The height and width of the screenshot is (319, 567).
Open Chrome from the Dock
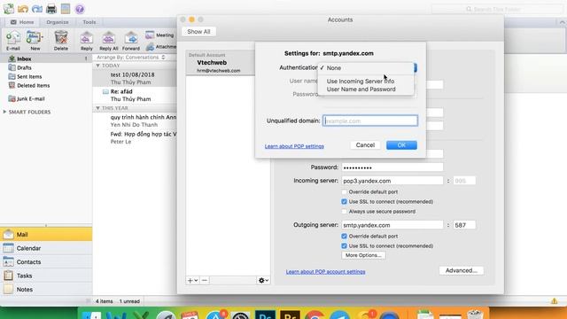315,315
